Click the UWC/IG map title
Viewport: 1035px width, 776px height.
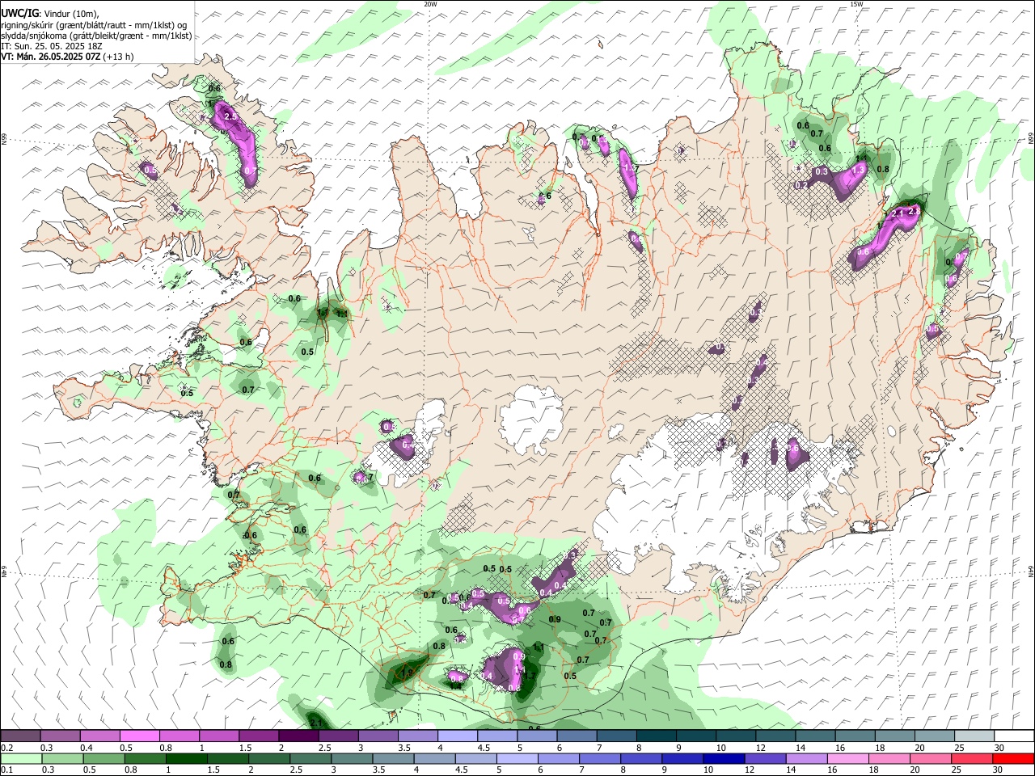click(x=19, y=14)
